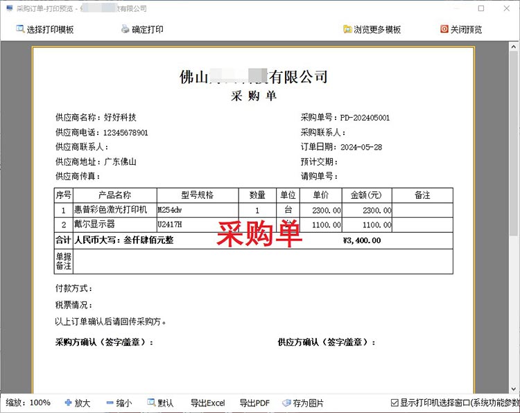Click the blue plus zoom-in icon
The height and width of the screenshot is (413, 520).
pos(68,403)
